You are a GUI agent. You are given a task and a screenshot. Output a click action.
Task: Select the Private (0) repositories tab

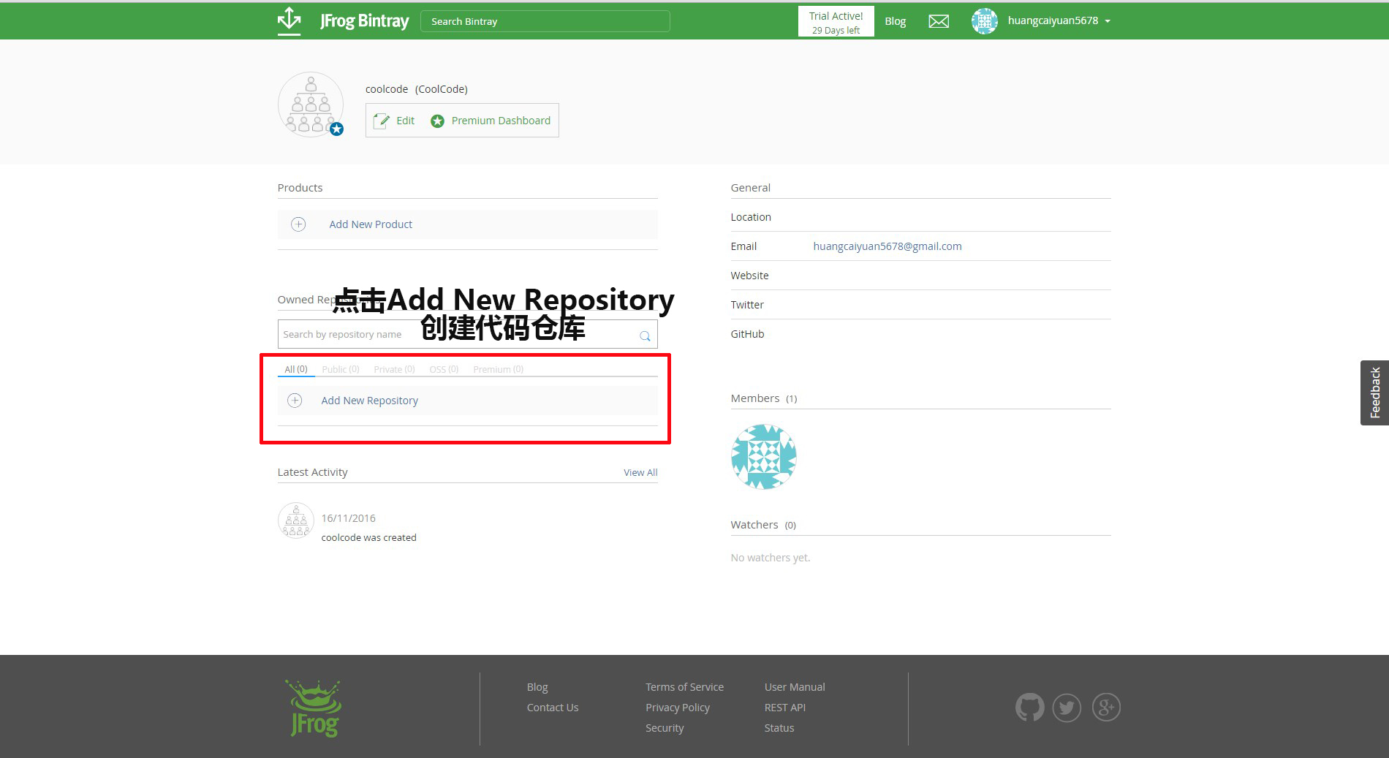pos(394,369)
